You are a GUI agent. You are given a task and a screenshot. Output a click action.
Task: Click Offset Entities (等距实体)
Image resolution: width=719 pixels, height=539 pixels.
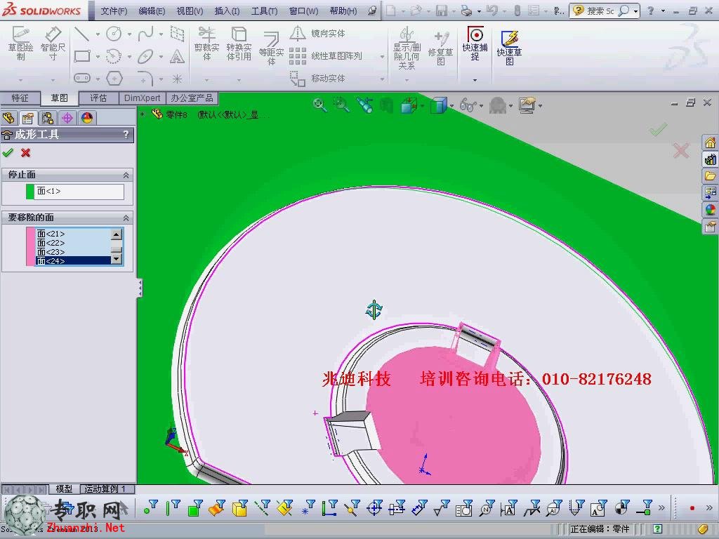(272, 48)
